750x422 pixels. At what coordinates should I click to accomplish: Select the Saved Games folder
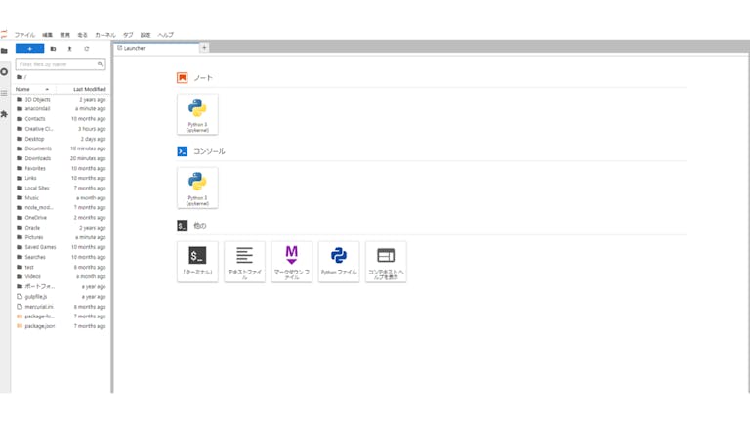[61, 247]
